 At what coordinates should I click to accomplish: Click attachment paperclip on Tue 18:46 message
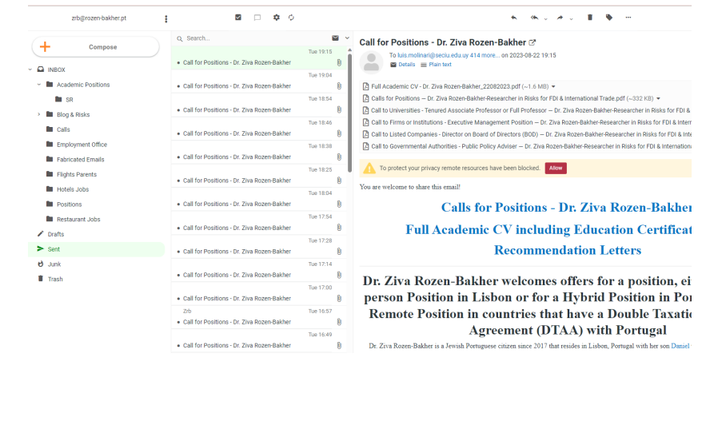339,133
